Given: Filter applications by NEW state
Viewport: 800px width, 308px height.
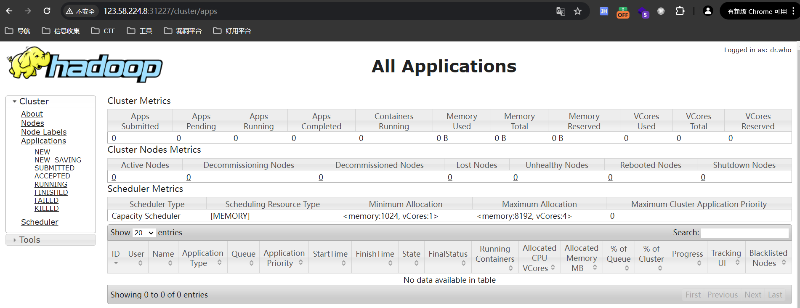Looking at the screenshot, I should [42, 152].
